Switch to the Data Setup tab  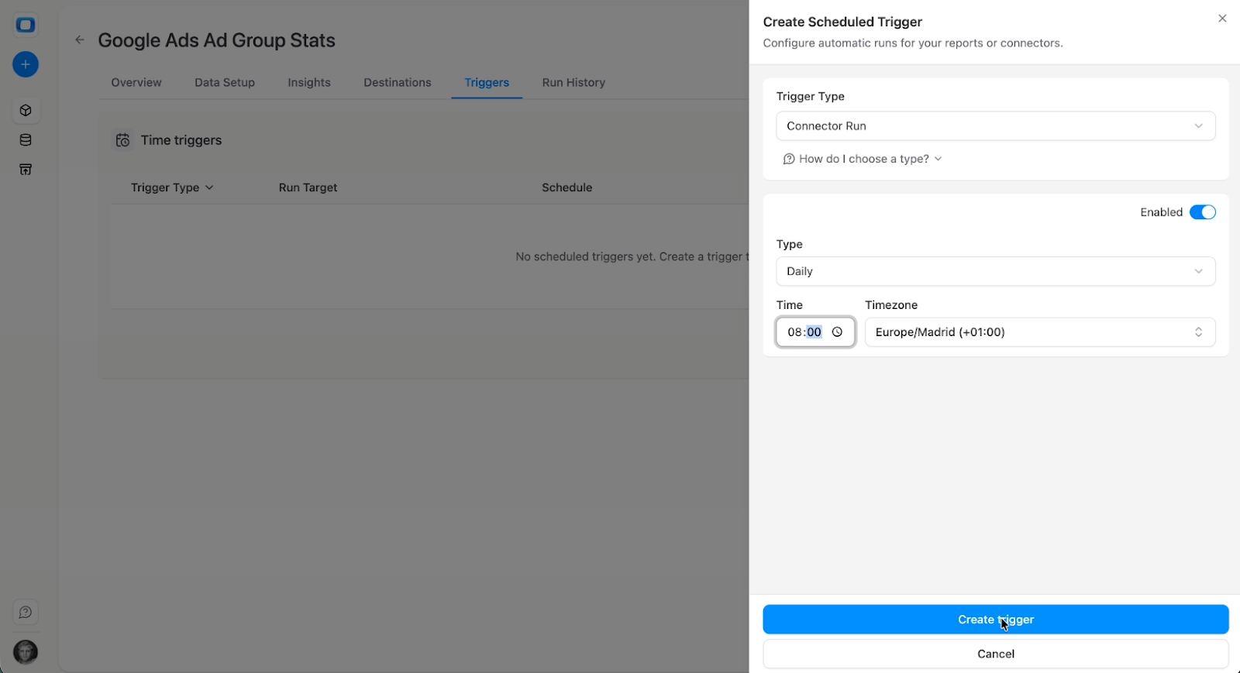tap(225, 83)
